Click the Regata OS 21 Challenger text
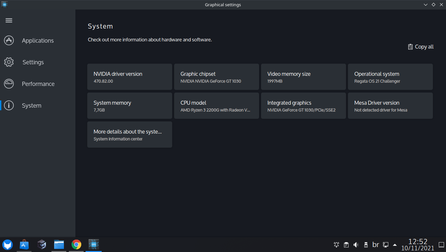446x252 pixels. click(377, 81)
